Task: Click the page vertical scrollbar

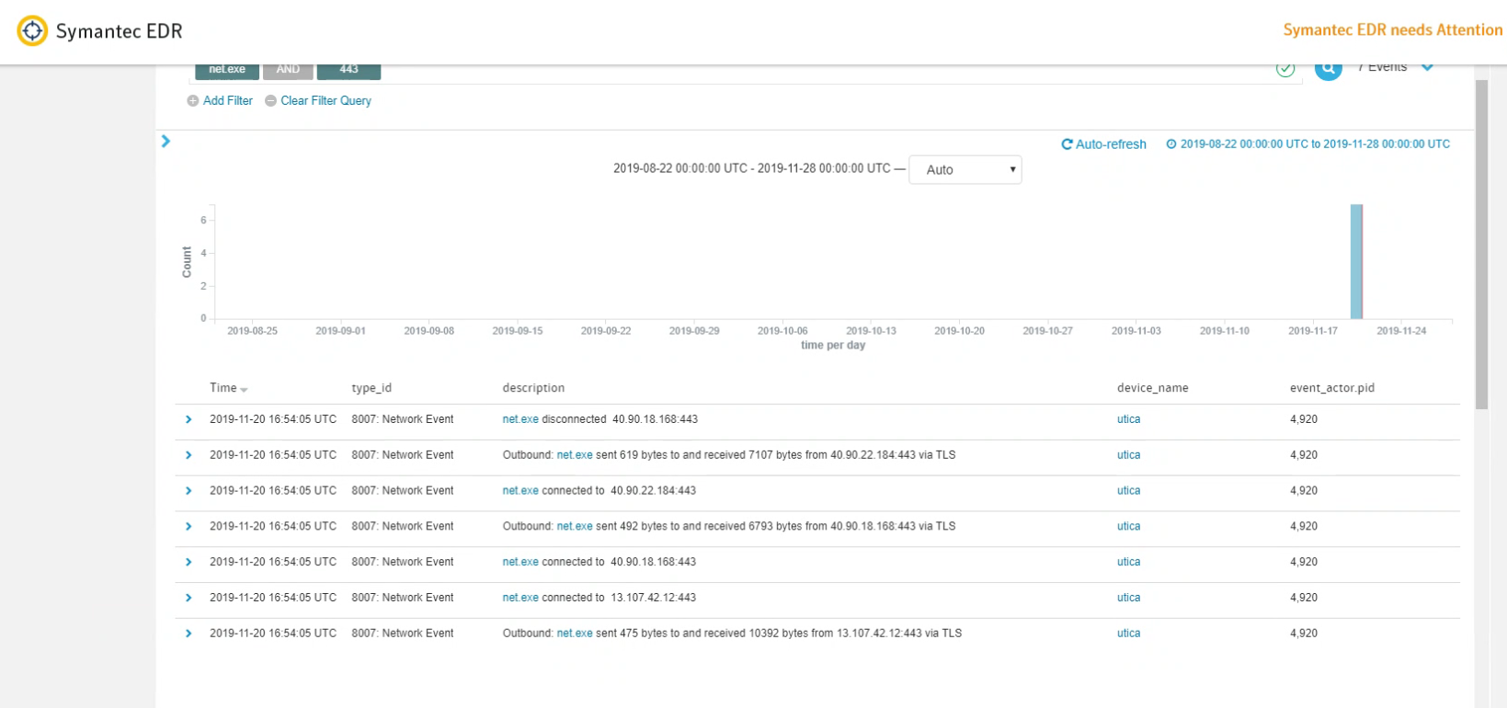Action: (1481, 244)
